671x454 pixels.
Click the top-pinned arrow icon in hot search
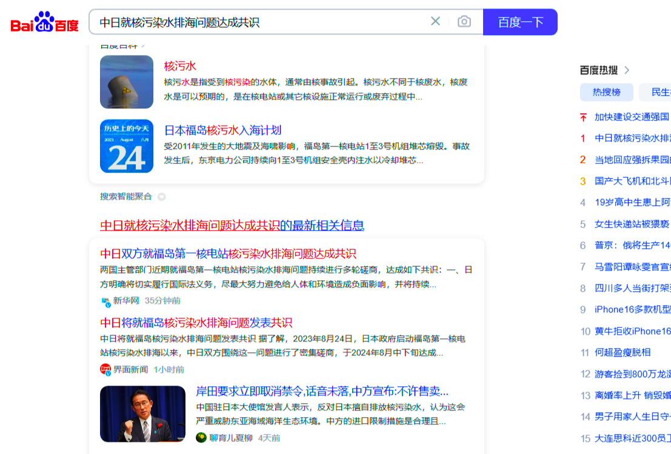point(583,117)
